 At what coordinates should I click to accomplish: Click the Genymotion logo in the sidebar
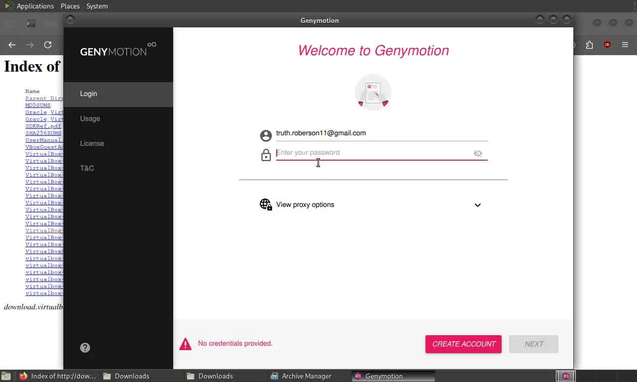118,49
